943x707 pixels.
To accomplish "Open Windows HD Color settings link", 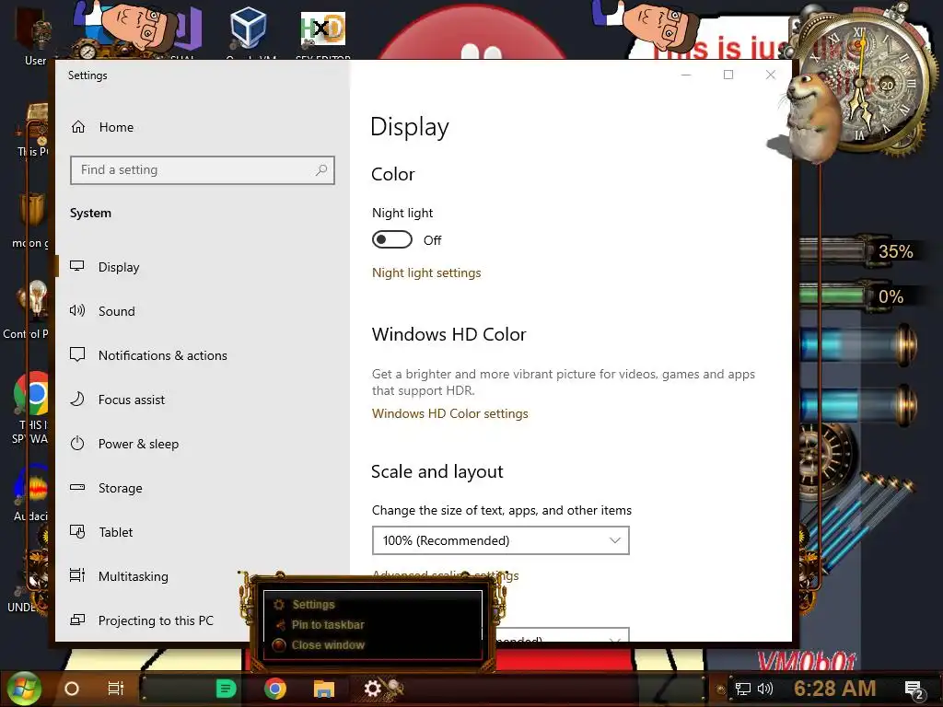I will (449, 413).
